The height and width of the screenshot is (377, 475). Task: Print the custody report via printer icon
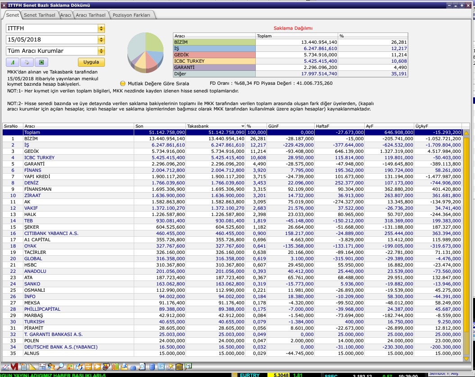pyautogui.click(x=27, y=62)
